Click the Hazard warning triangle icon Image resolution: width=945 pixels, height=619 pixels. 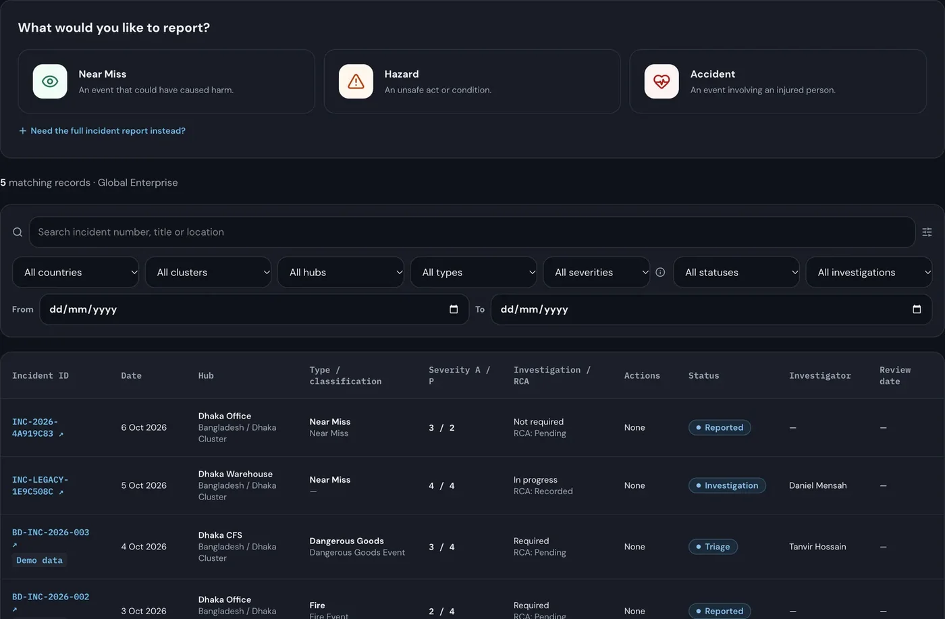(x=356, y=82)
